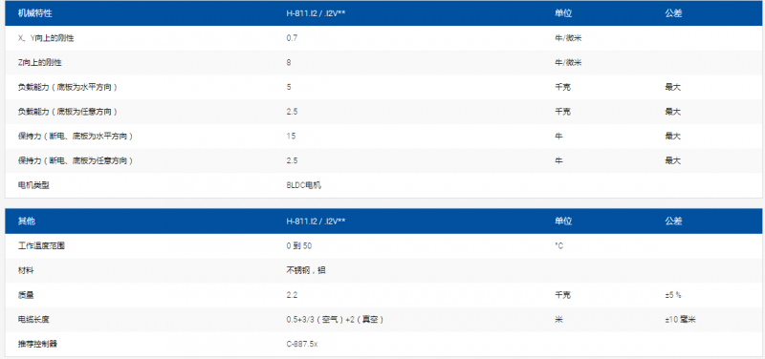The image size is (765, 359).
Task: Select the 工作温度范围 row label
Action: (x=41, y=246)
